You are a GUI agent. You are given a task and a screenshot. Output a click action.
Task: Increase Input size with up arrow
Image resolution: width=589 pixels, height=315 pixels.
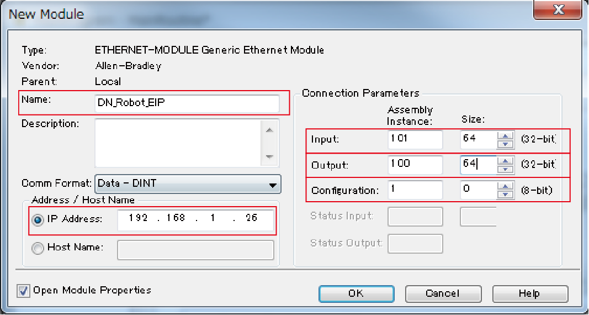pos(503,135)
